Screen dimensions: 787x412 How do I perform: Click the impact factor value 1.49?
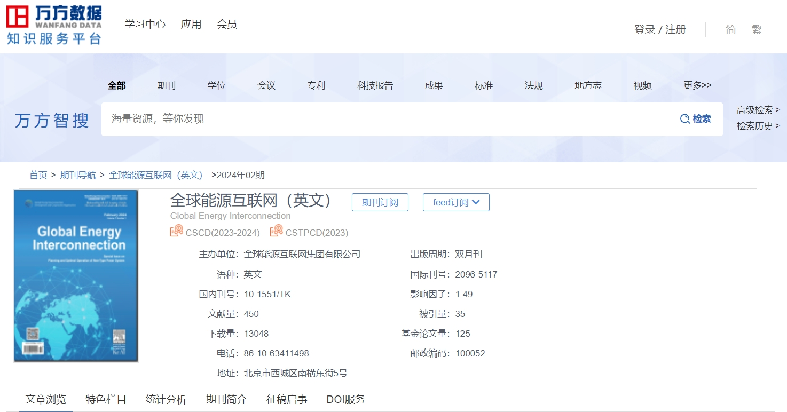pos(464,294)
